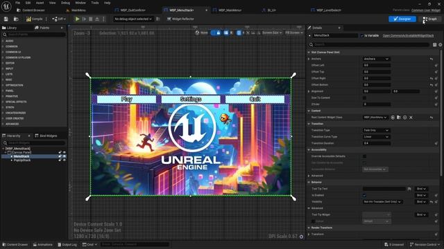The width and height of the screenshot is (444, 249).
Task: Click the Eject icon in toolbar
Action: [x=97, y=19]
